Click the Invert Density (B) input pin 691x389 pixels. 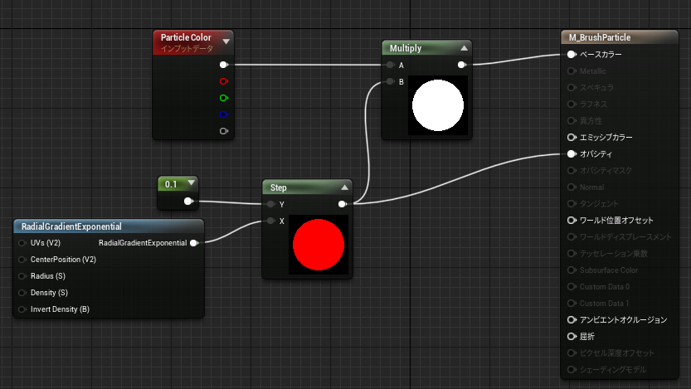coord(22,309)
